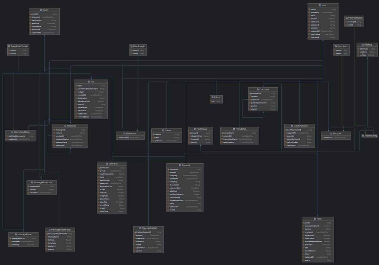Image resolution: width=379 pixels, height=265 pixels.
Task: Click the Expense entity header icon
Action: point(180,165)
